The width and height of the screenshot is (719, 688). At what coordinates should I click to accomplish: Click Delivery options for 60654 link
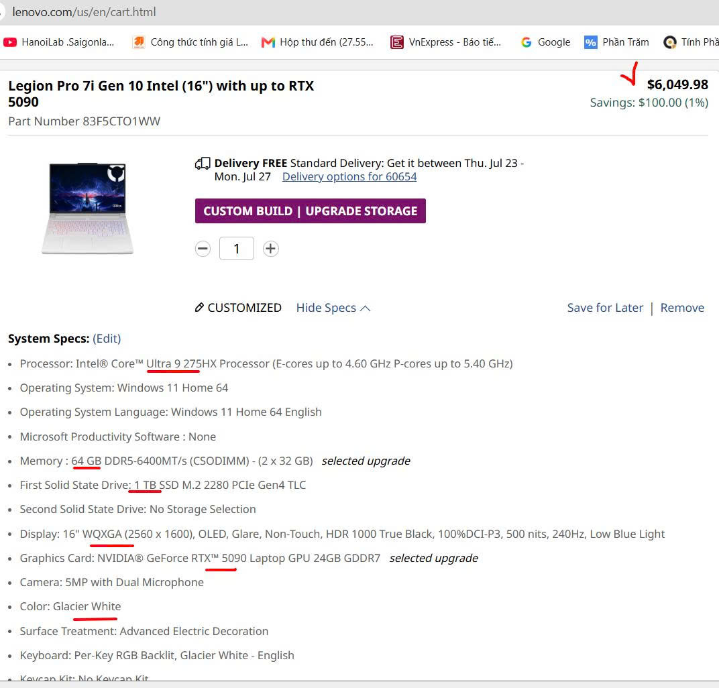pos(349,176)
